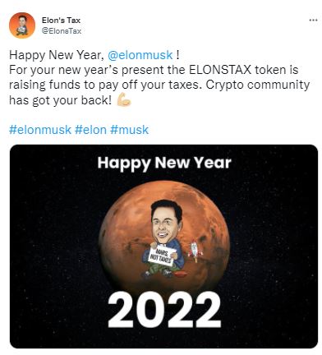
Task: Click the cartoon character's green shoes
Action: pyautogui.click(x=158, y=273)
